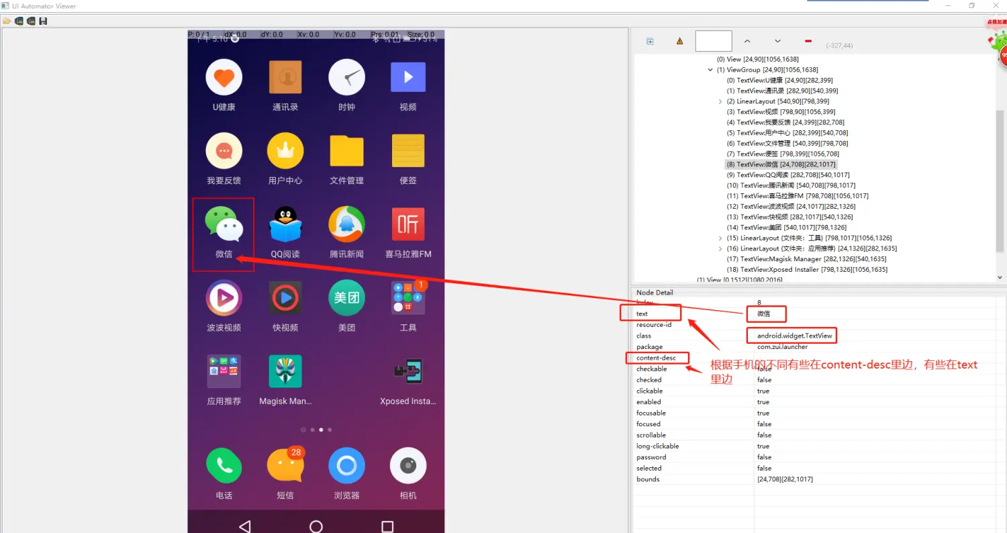Expand the (16) LinearLayout 应用推荐 node

click(x=720, y=248)
